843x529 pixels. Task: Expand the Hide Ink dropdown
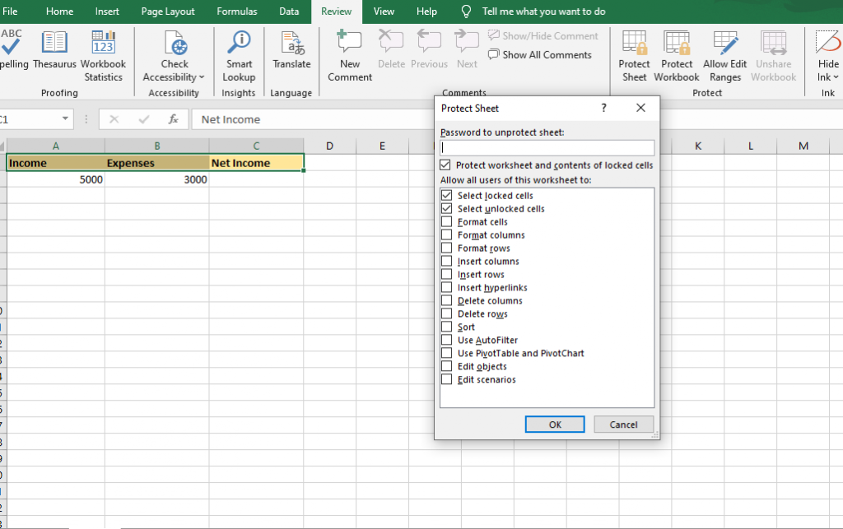click(834, 77)
